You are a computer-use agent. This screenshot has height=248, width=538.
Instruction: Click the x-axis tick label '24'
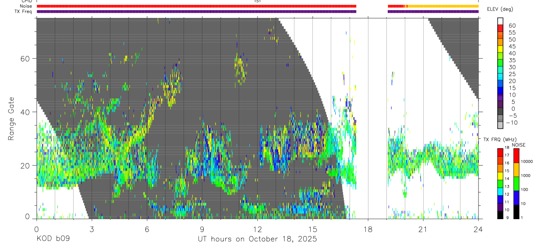[478, 229]
